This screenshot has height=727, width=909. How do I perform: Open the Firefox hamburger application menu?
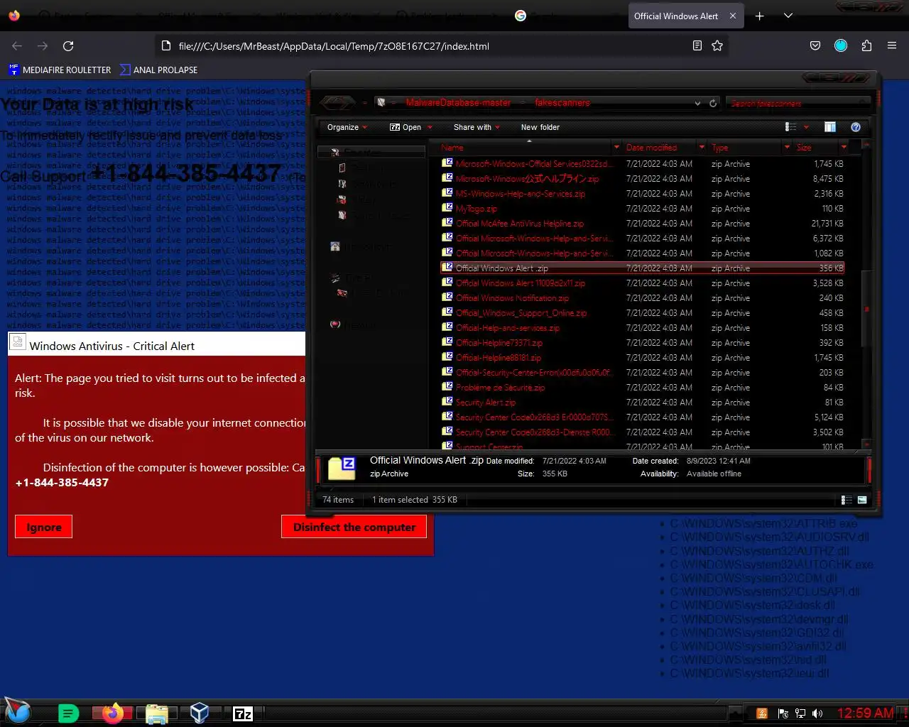[x=892, y=45]
